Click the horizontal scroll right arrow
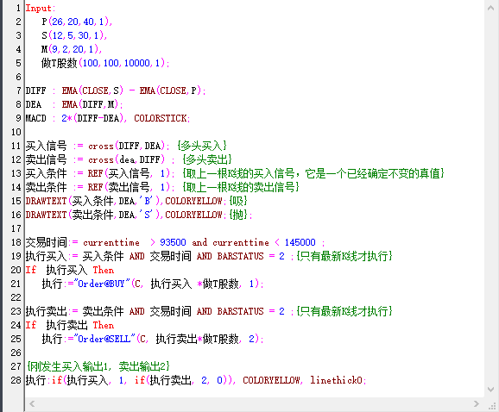The height and width of the screenshot is (412, 499). (477, 403)
